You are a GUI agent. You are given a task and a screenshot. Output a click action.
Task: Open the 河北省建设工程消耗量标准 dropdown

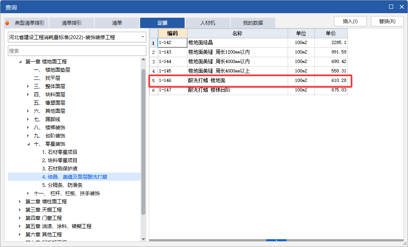pyautogui.click(x=143, y=37)
